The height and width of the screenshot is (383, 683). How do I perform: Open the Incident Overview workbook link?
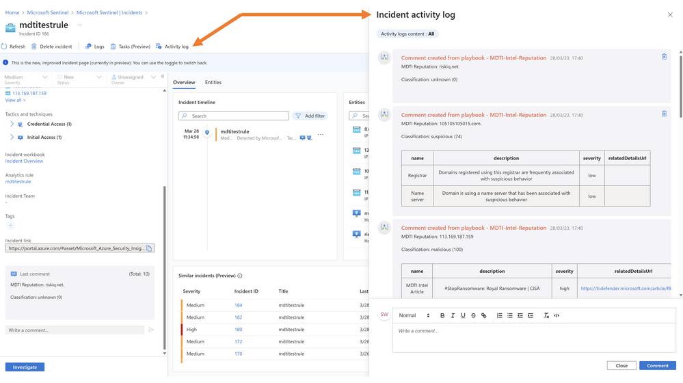coord(24,161)
